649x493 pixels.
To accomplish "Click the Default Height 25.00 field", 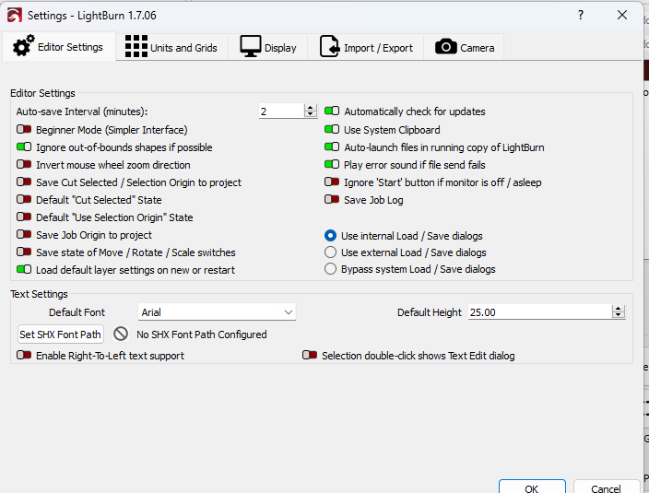I will click(x=539, y=312).
